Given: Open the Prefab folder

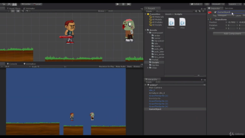Looking at the screenshot, I should [x=154, y=60].
